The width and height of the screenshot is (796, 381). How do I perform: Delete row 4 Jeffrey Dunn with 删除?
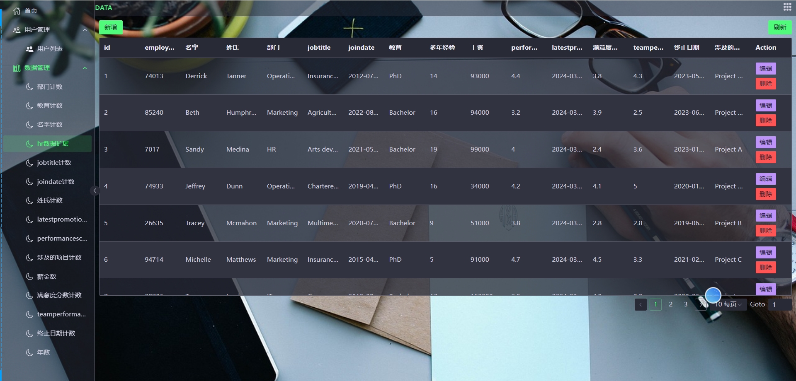(766, 194)
